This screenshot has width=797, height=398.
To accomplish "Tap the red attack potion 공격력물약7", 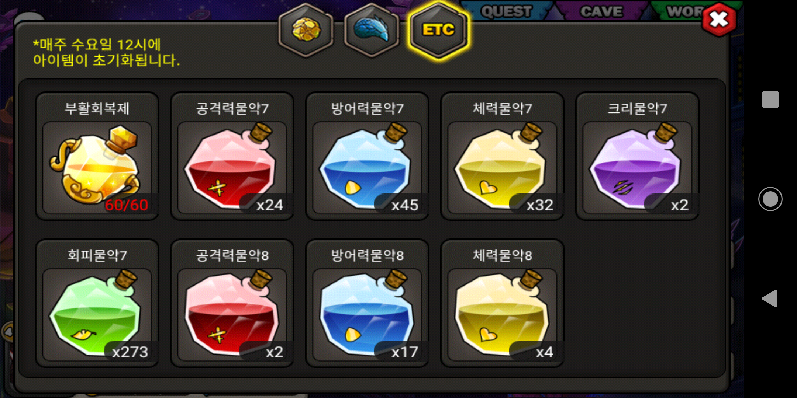I will (232, 156).
